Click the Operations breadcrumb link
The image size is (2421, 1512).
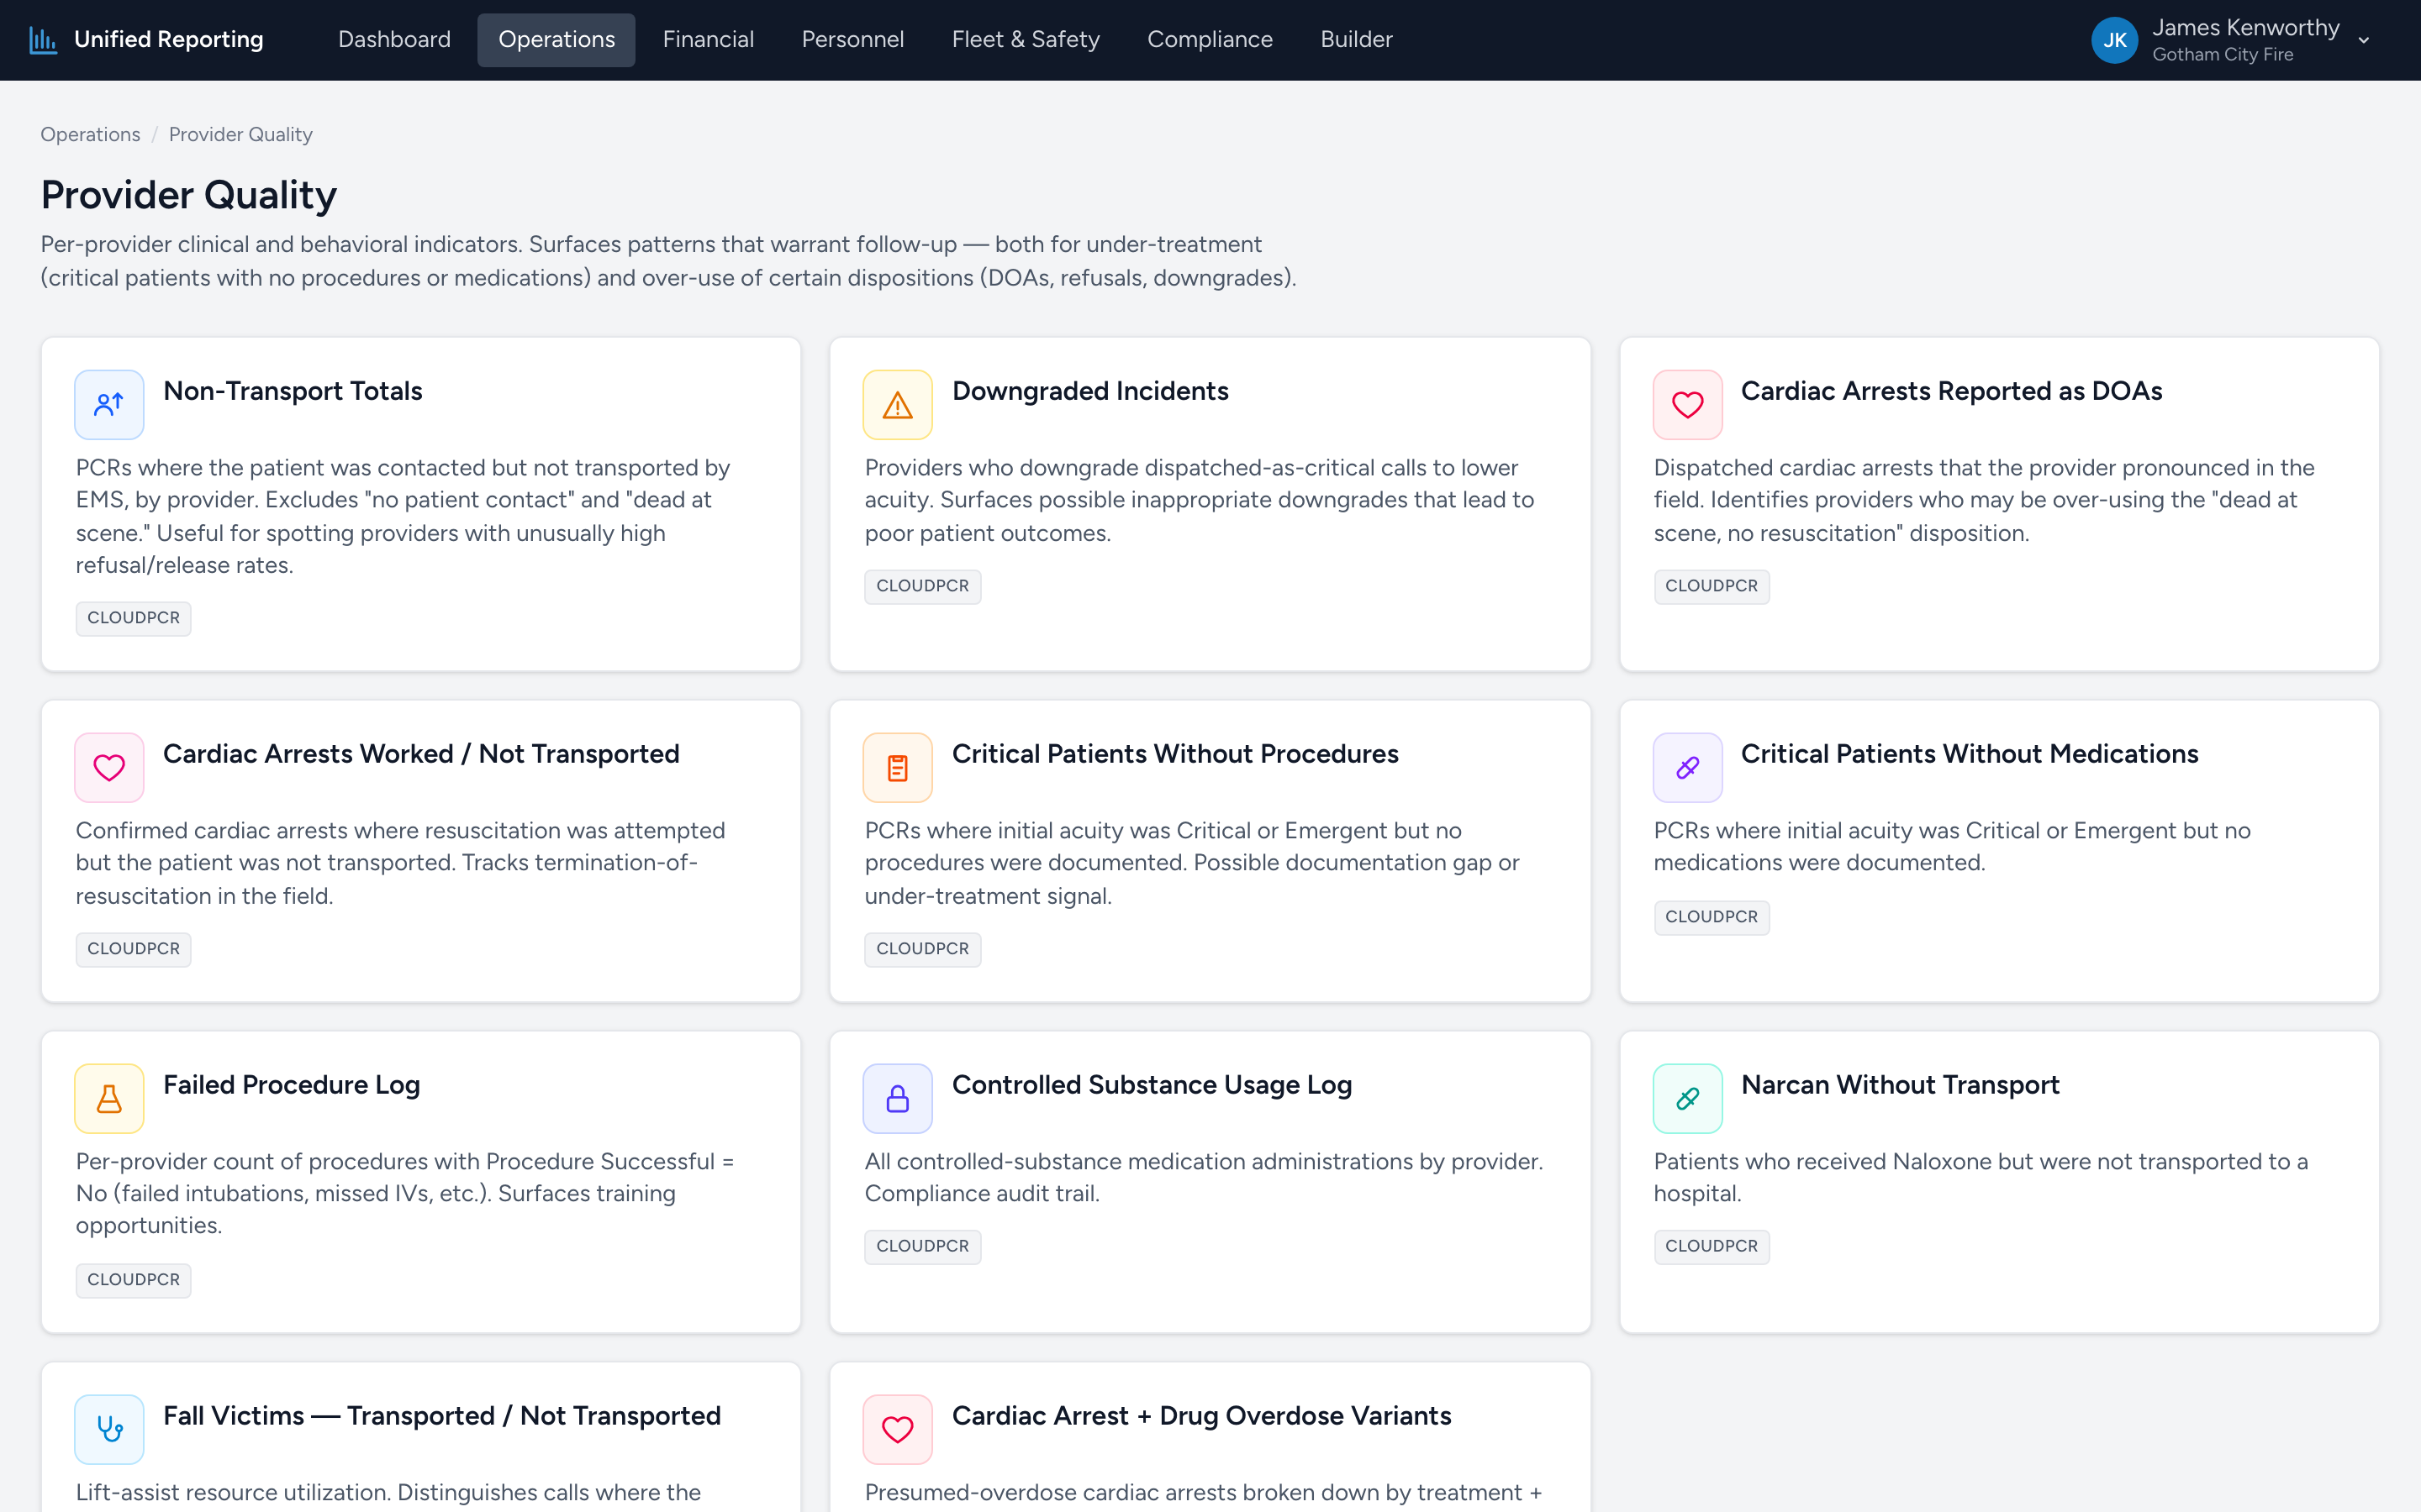[90, 134]
